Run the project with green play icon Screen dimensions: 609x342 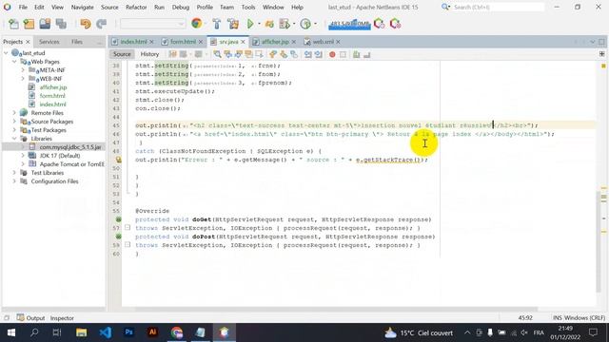[x=250, y=24]
